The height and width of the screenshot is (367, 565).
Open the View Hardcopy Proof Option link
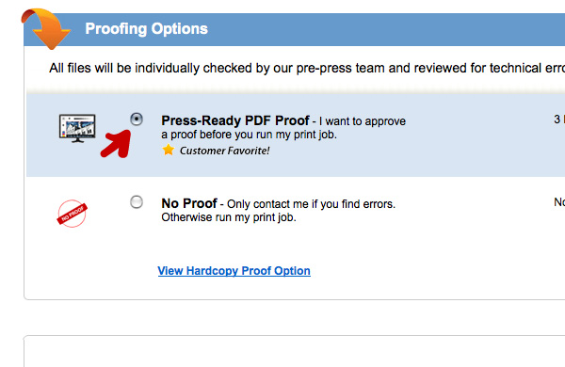coord(234,271)
